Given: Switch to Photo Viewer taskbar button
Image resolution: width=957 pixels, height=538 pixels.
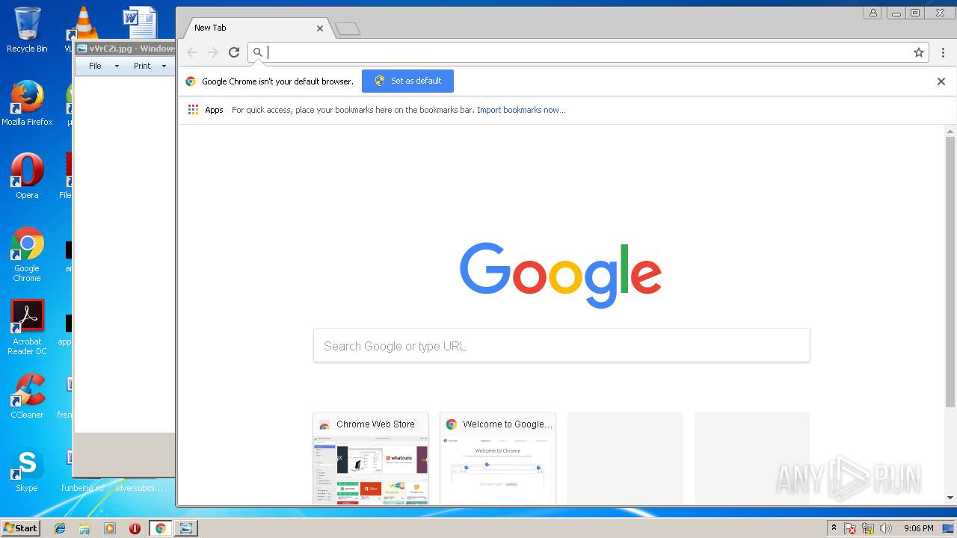Looking at the screenshot, I should (x=185, y=528).
